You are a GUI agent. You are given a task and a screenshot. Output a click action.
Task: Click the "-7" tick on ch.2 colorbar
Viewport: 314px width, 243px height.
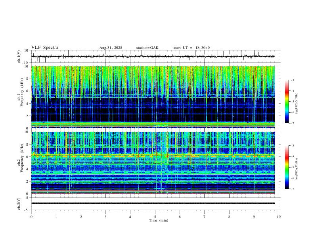pos(292,189)
